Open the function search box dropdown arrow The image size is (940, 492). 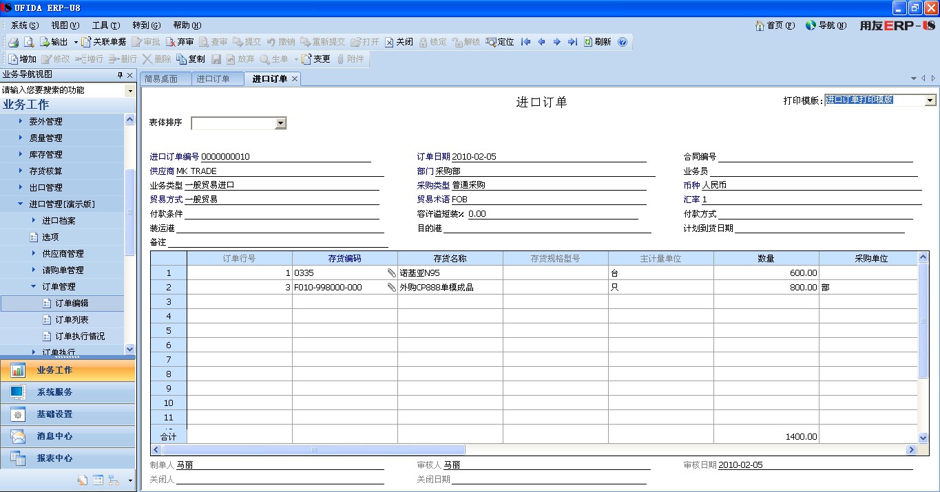tap(130, 90)
